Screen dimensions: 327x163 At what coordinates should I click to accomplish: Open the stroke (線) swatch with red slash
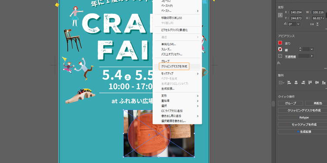[x=280, y=50]
